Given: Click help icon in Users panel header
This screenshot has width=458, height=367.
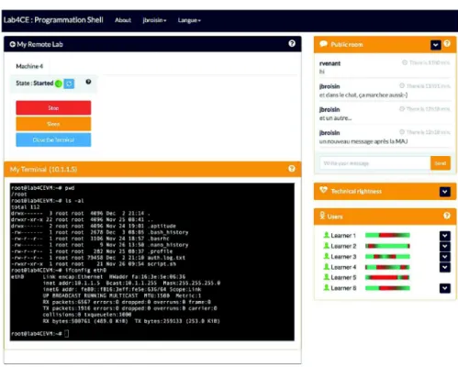Looking at the screenshot, I should [447, 216].
